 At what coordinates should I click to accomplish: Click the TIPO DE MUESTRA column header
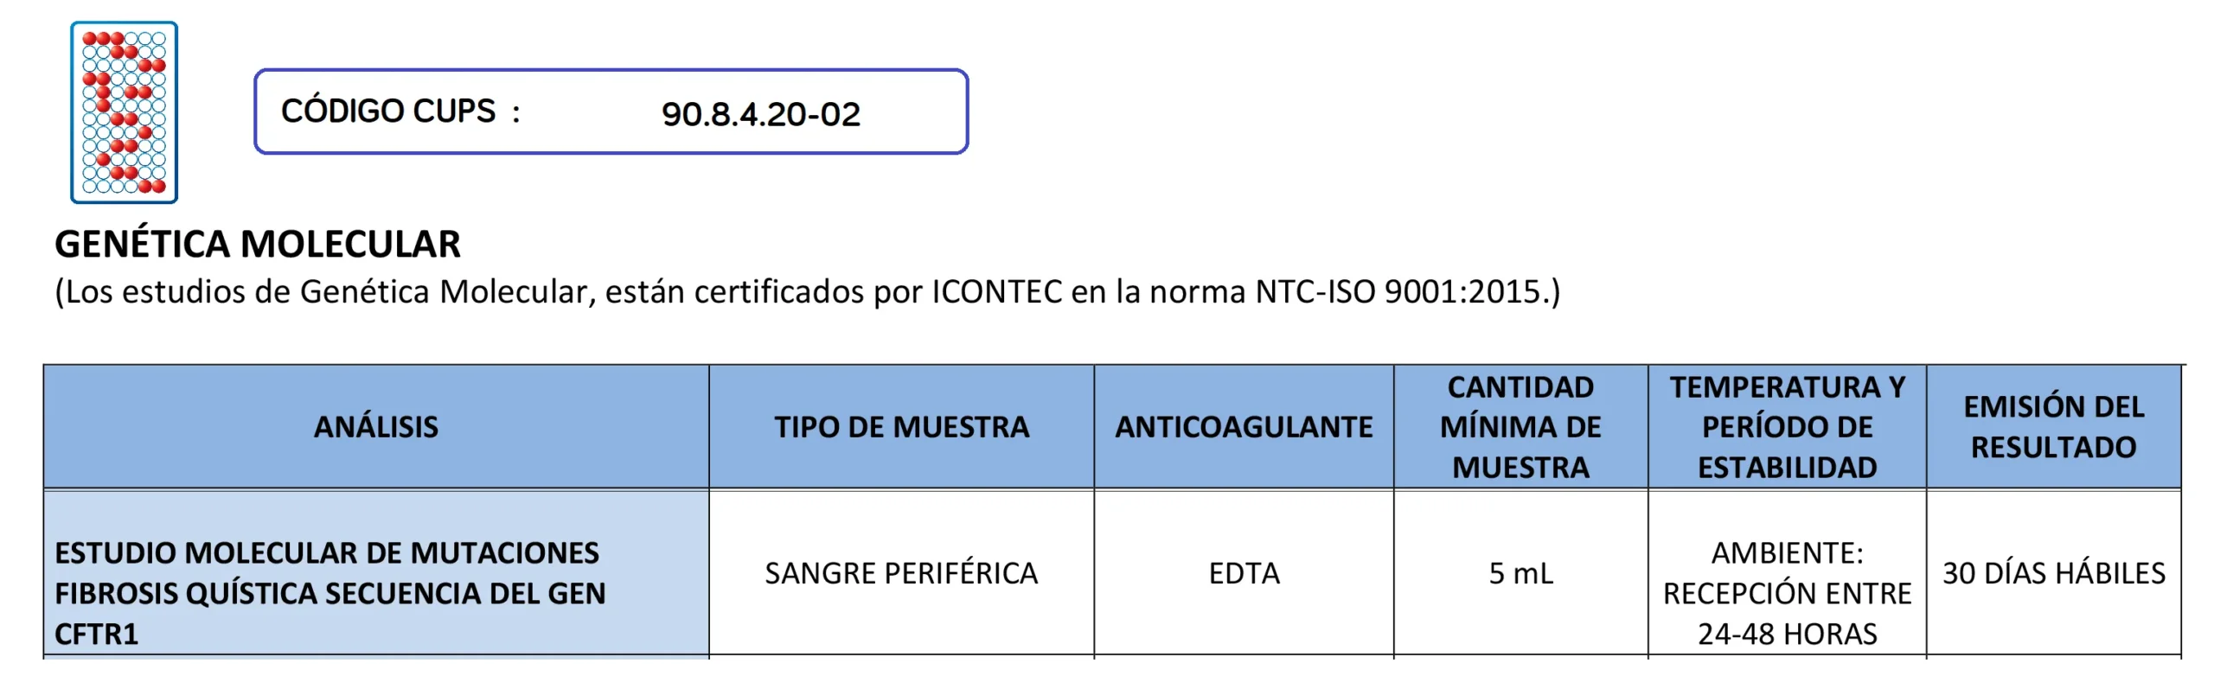[901, 427]
